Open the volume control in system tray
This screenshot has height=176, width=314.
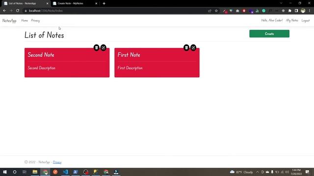[x=287, y=172]
